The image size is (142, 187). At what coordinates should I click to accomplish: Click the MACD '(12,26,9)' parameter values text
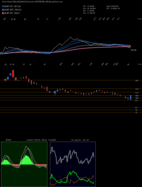click(x=39, y=140)
